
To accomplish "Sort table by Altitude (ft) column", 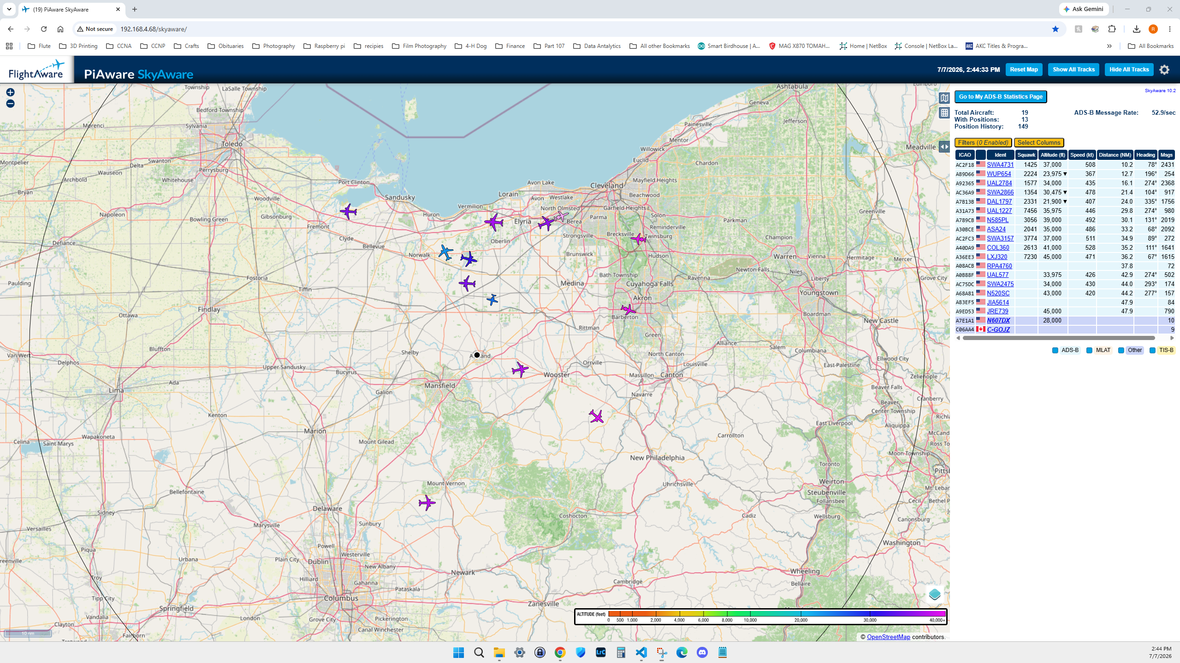I will (x=1052, y=155).
